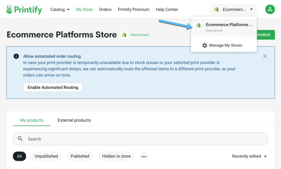This screenshot has width=281, height=169.
Task: Open the Ecommerc... store selector dropdown
Action: pos(233,9)
